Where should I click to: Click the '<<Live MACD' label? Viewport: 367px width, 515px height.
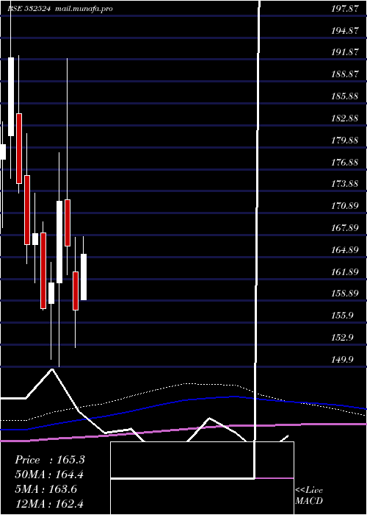coord(309,496)
